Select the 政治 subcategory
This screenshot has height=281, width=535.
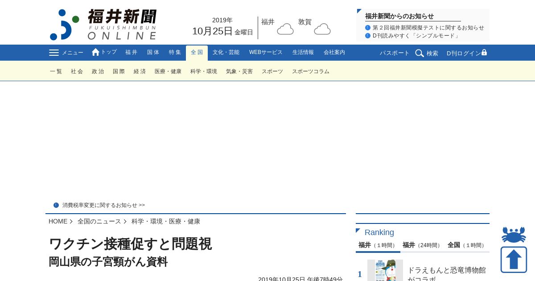(x=98, y=71)
